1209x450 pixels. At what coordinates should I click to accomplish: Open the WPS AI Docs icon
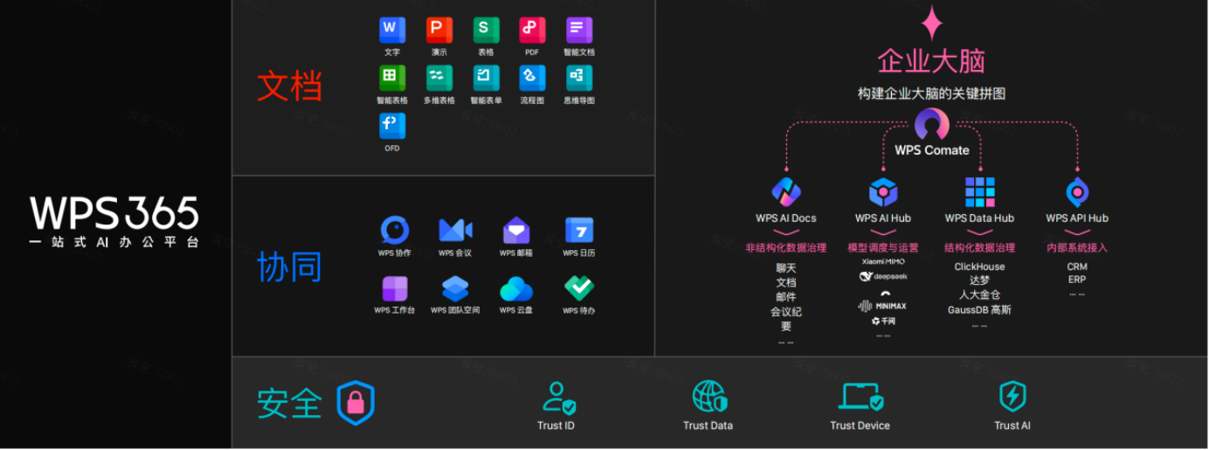click(x=786, y=191)
